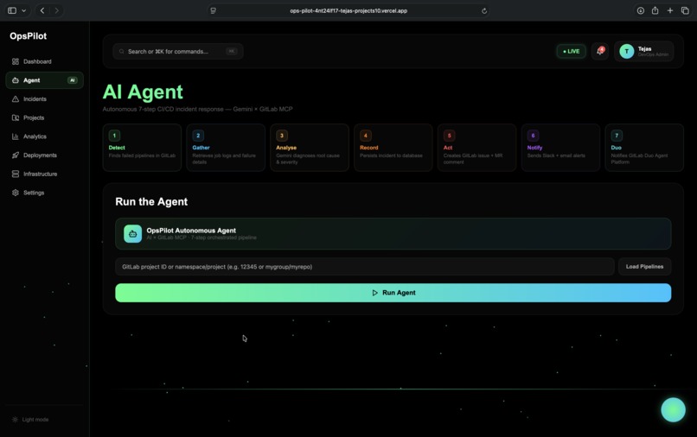
Task: Click the floating green chat bubble
Action: (x=673, y=409)
